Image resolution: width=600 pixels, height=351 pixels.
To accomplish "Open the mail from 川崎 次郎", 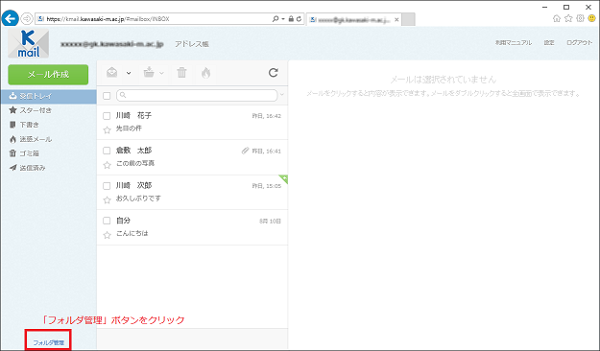I will click(192, 193).
